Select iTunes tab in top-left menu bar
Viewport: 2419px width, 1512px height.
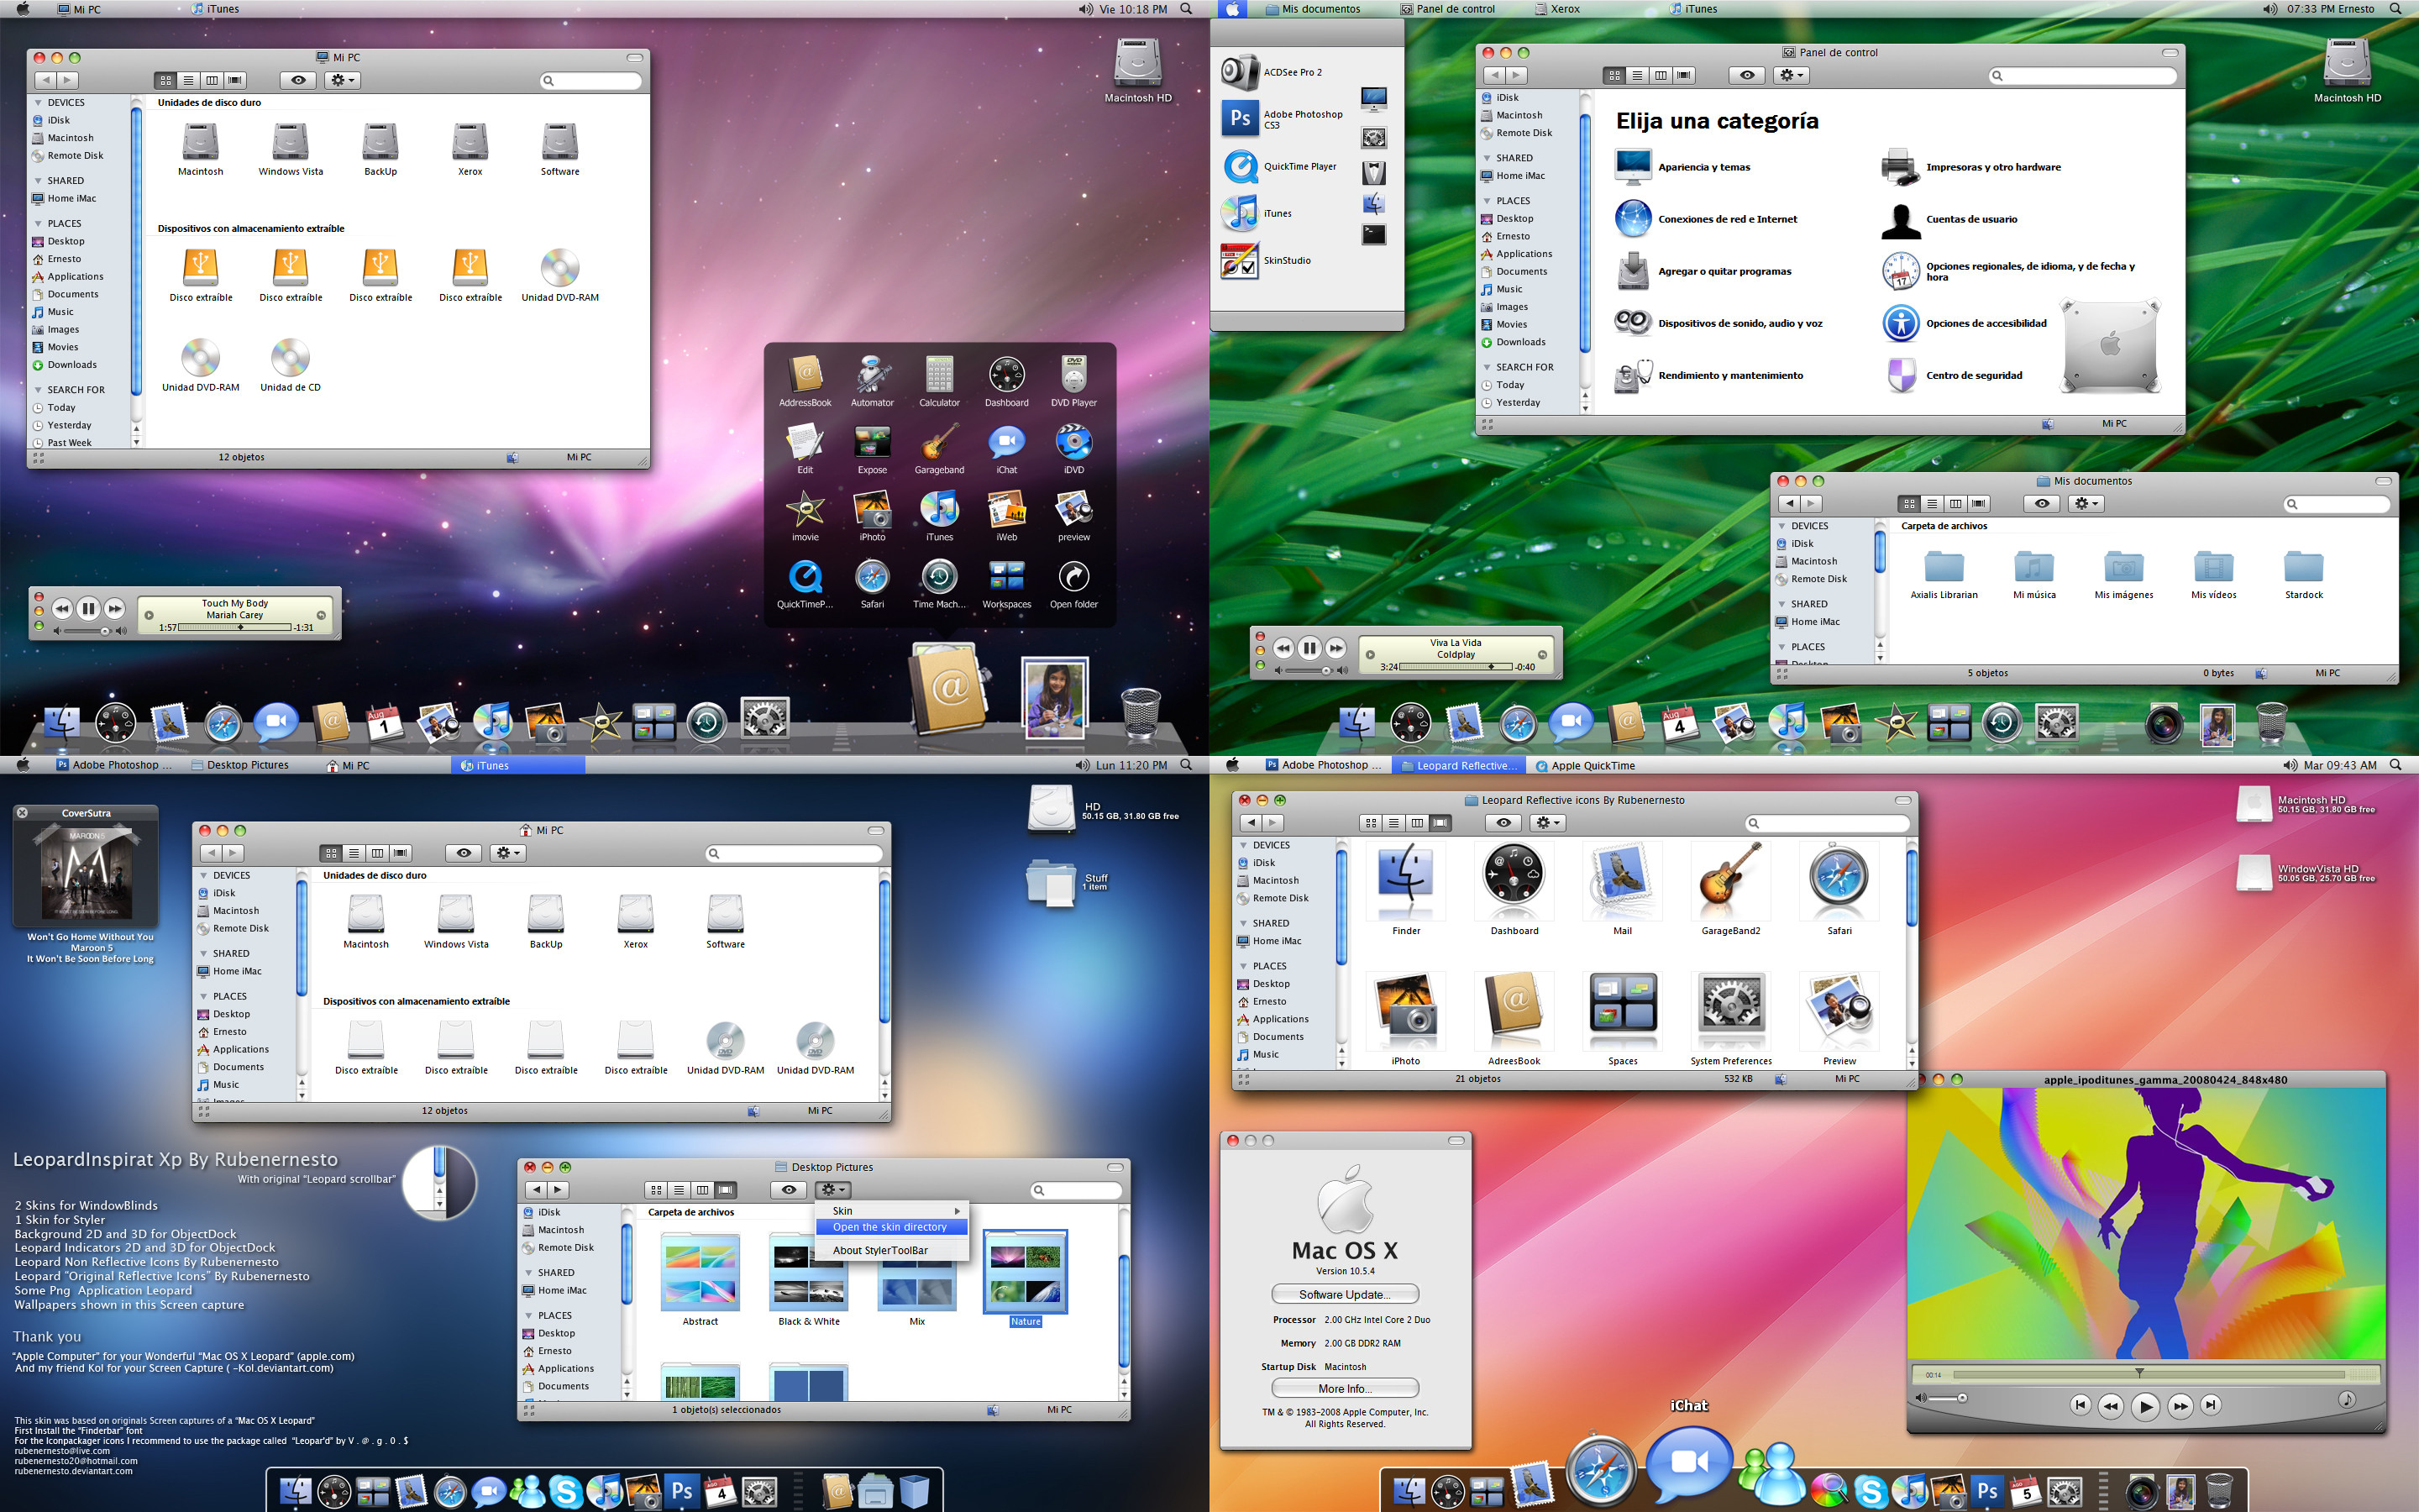pyautogui.click(x=215, y=9)
